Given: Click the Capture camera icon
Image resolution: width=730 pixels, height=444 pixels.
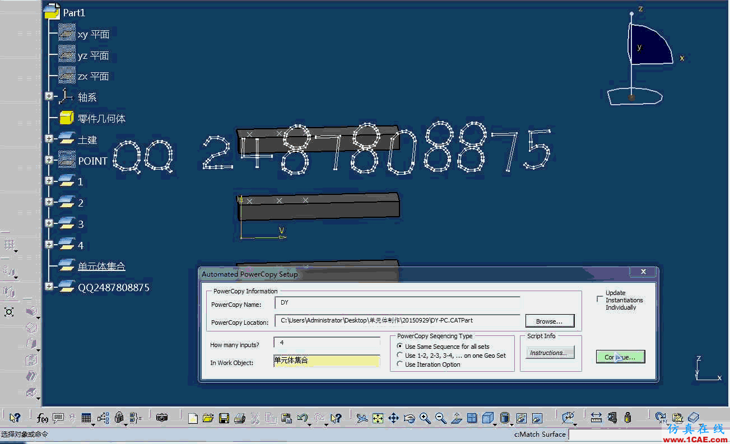Looking at the screenshot, I should pos(162,418).
